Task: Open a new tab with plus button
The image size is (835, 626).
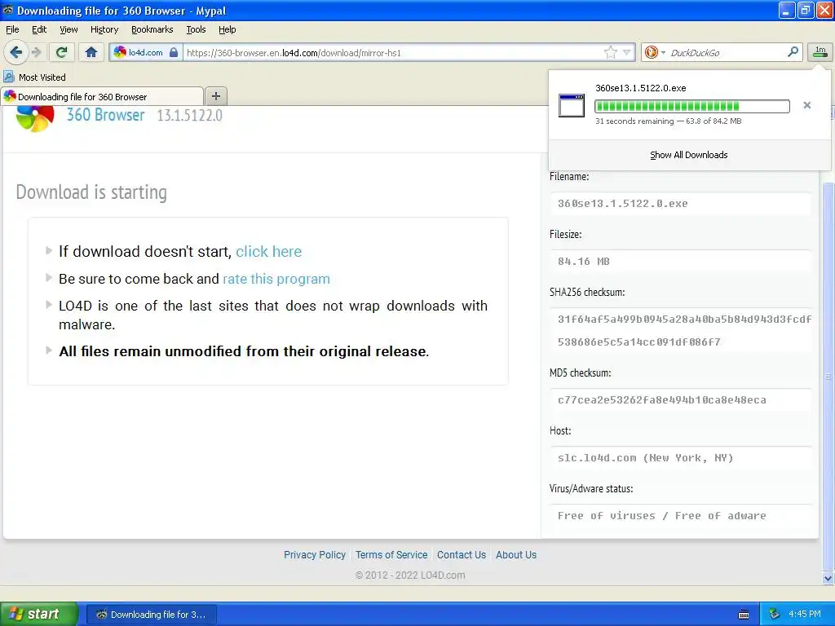Action: coord(215,96)
